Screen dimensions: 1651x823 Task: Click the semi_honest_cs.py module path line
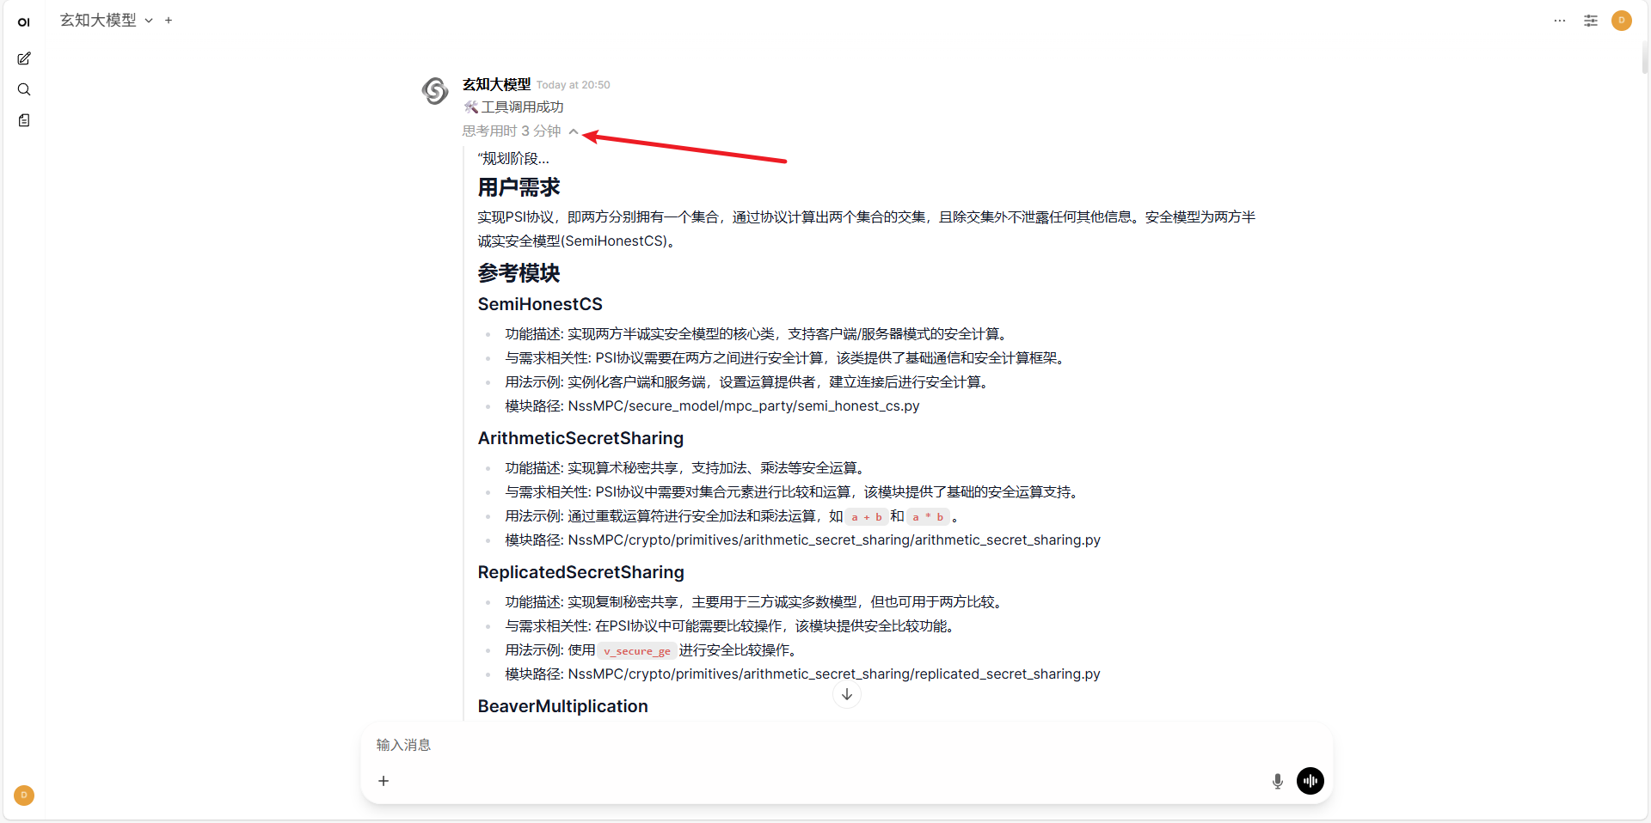712,405
